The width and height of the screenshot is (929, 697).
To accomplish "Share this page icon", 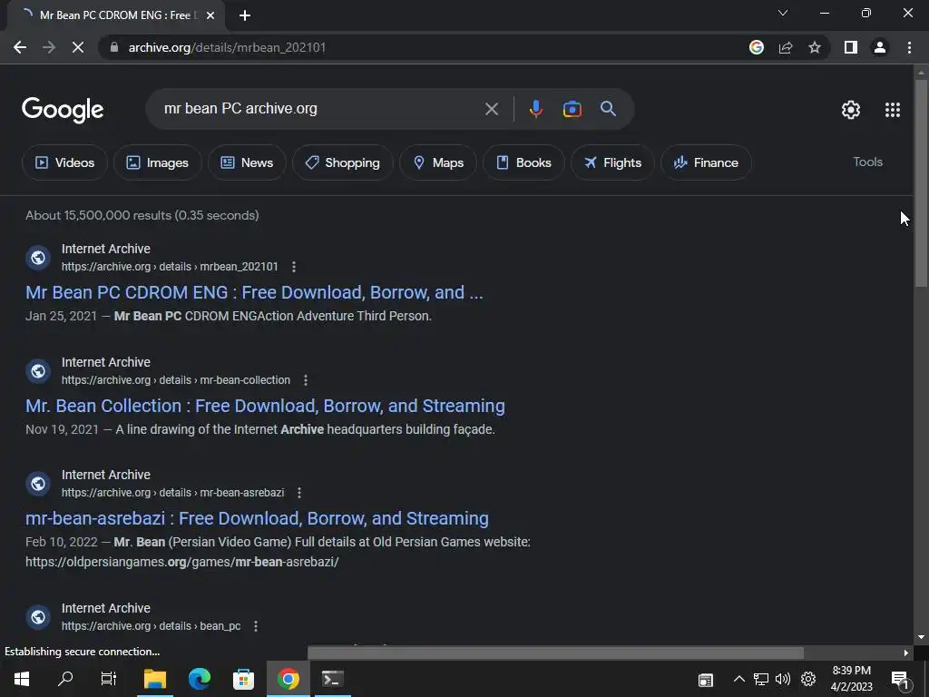I will click(786, 47).
